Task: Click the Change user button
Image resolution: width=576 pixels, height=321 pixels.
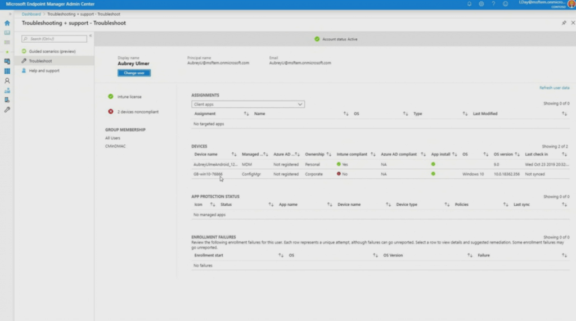Action: (134, 73)
